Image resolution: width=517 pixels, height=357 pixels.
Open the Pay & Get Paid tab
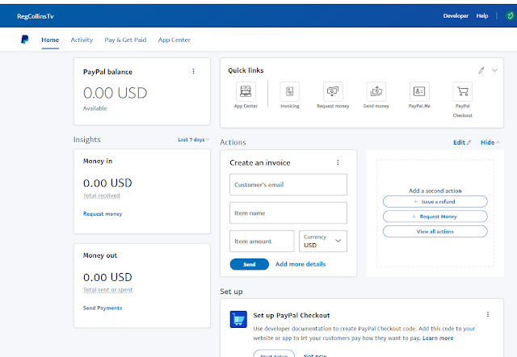[125, 40]
